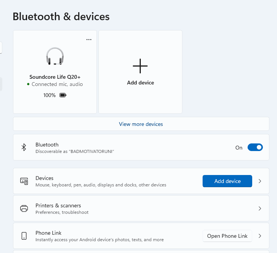Click the Bluetooth & devices page heading
Viewport: 277px width, 253px height.
61,17
